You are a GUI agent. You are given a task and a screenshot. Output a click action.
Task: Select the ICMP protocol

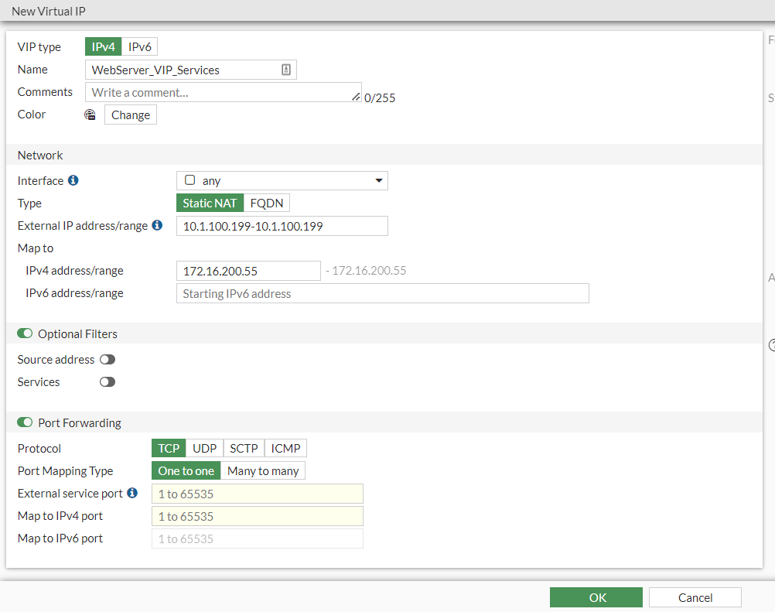[285, 448]
